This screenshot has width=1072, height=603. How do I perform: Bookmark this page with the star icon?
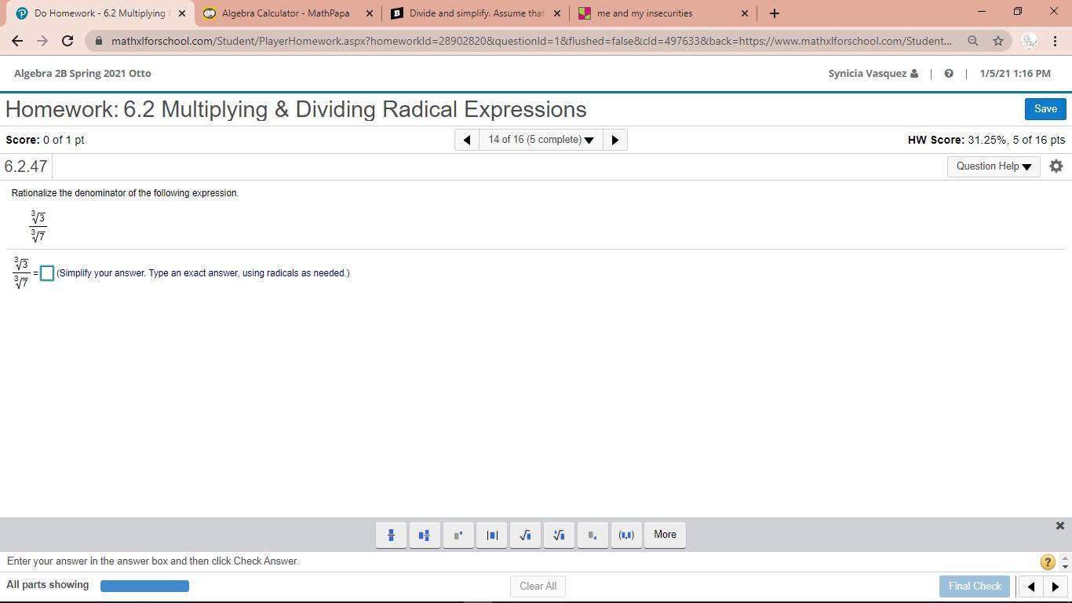click(998, 41)
